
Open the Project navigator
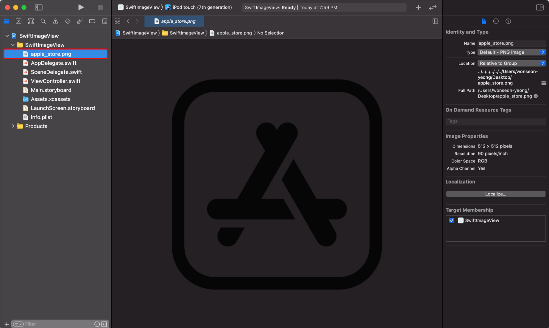pyautogui.click(x=6, y=21)
